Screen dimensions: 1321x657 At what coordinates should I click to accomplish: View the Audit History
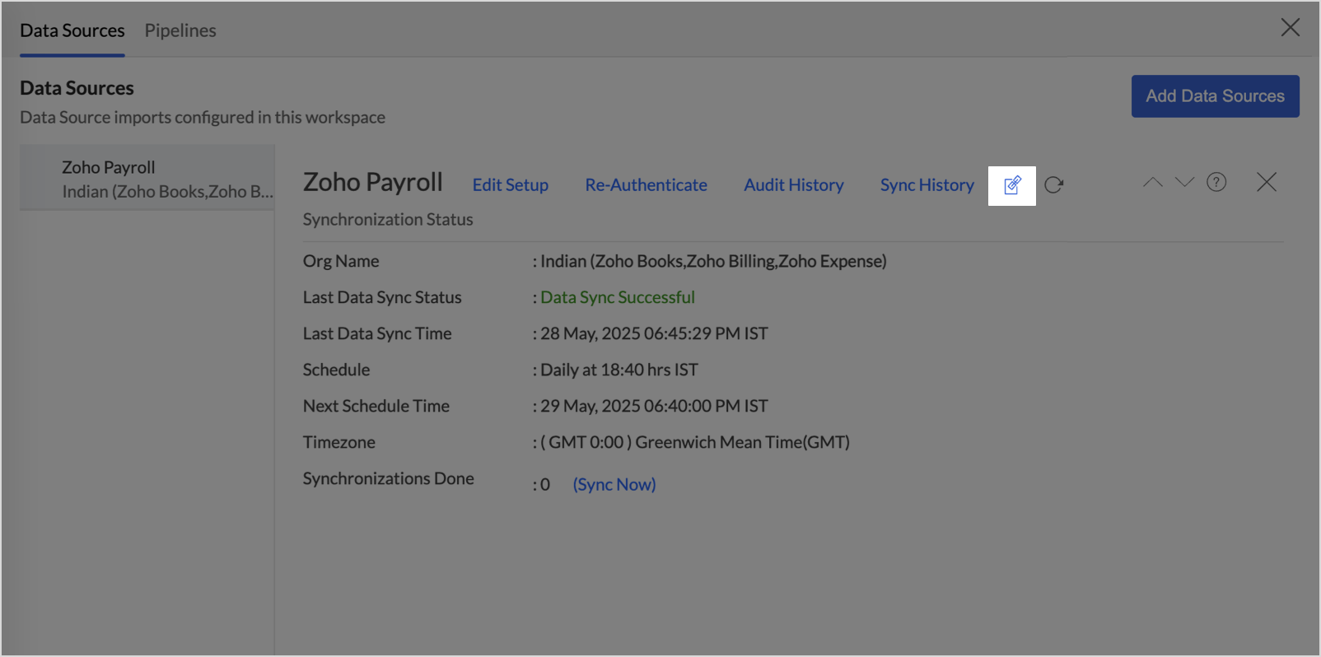point(793,185)
